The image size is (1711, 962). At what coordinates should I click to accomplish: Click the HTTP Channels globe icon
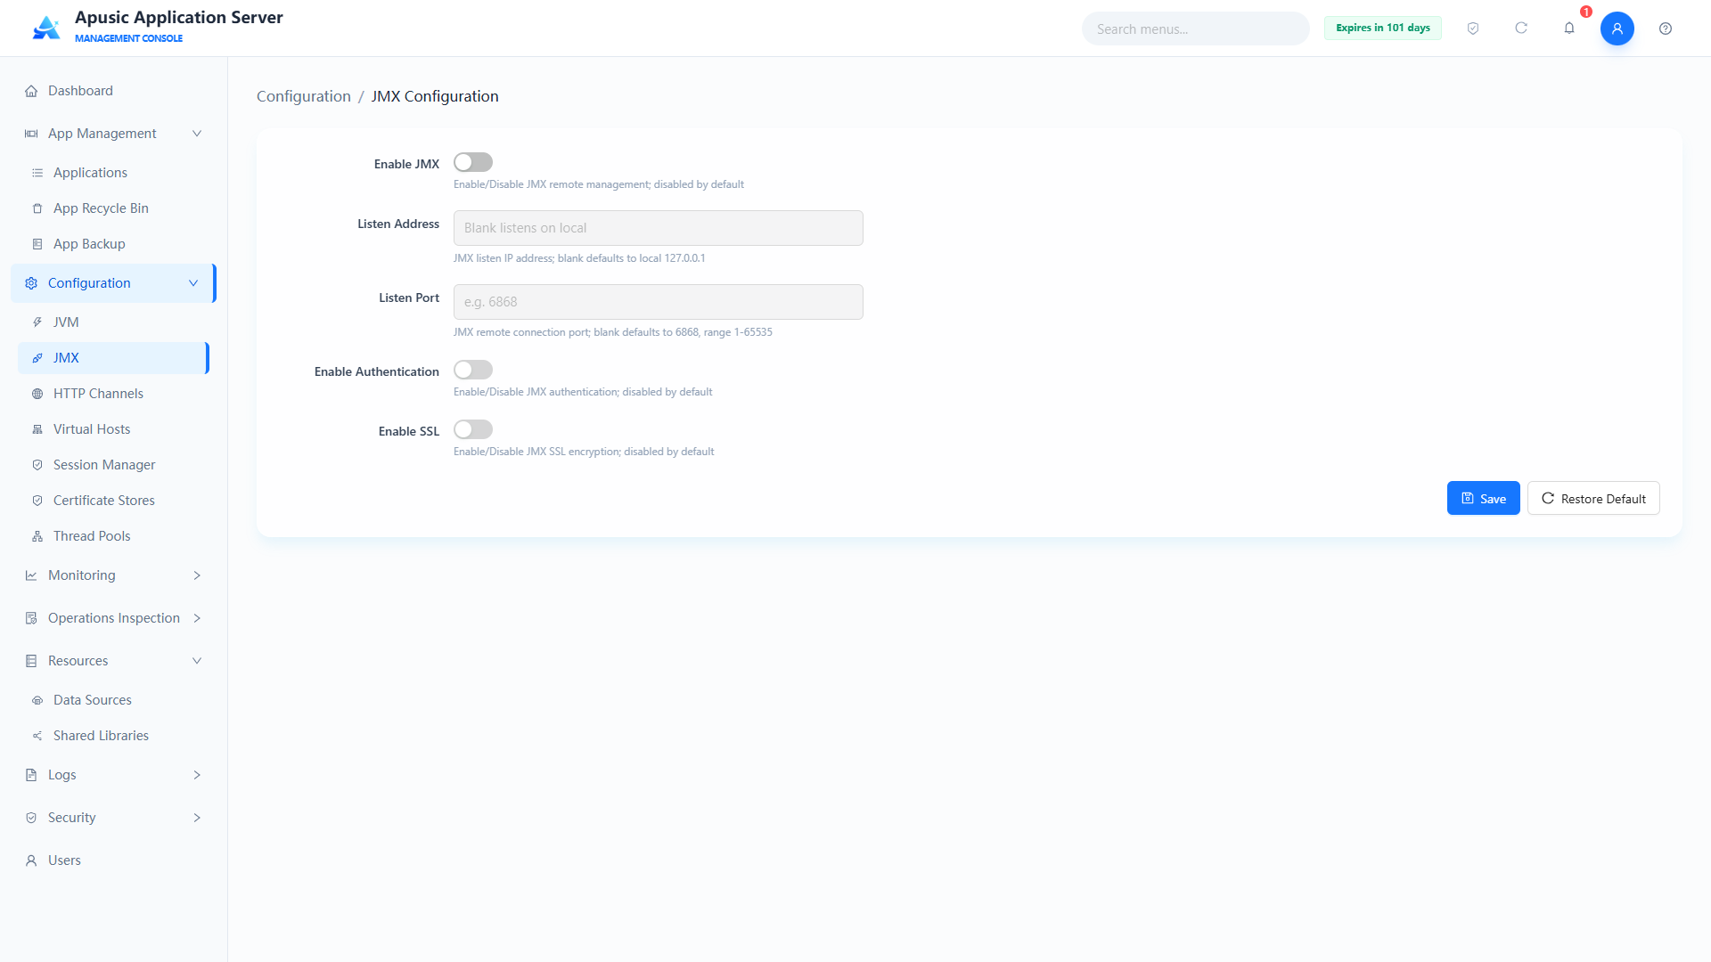37,394
